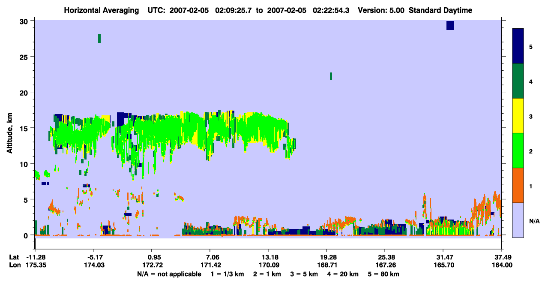Click the 'Lat' row label
Screen dimensions: 557x286
pos(14,257)
